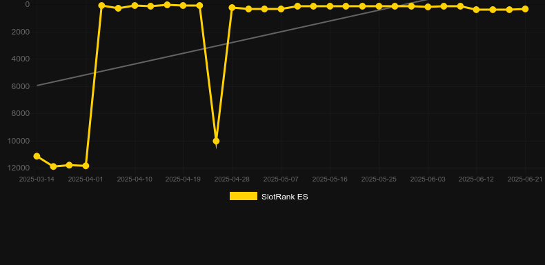Click the 12000 y-axis label
The image size is (545, 265).
(x=21, y=168)
